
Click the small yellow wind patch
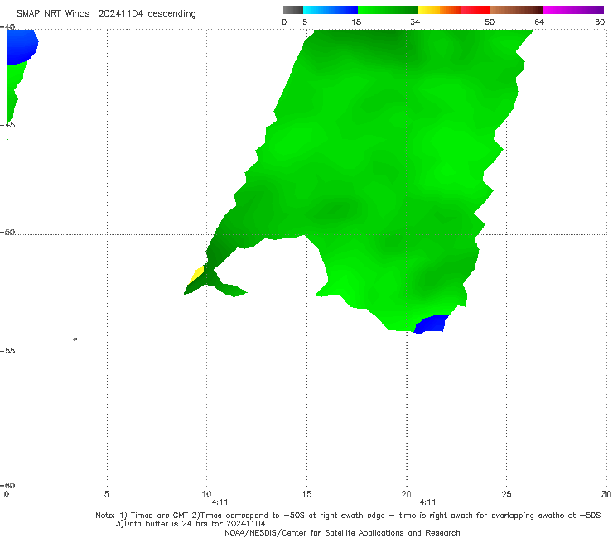click(197, 274)
